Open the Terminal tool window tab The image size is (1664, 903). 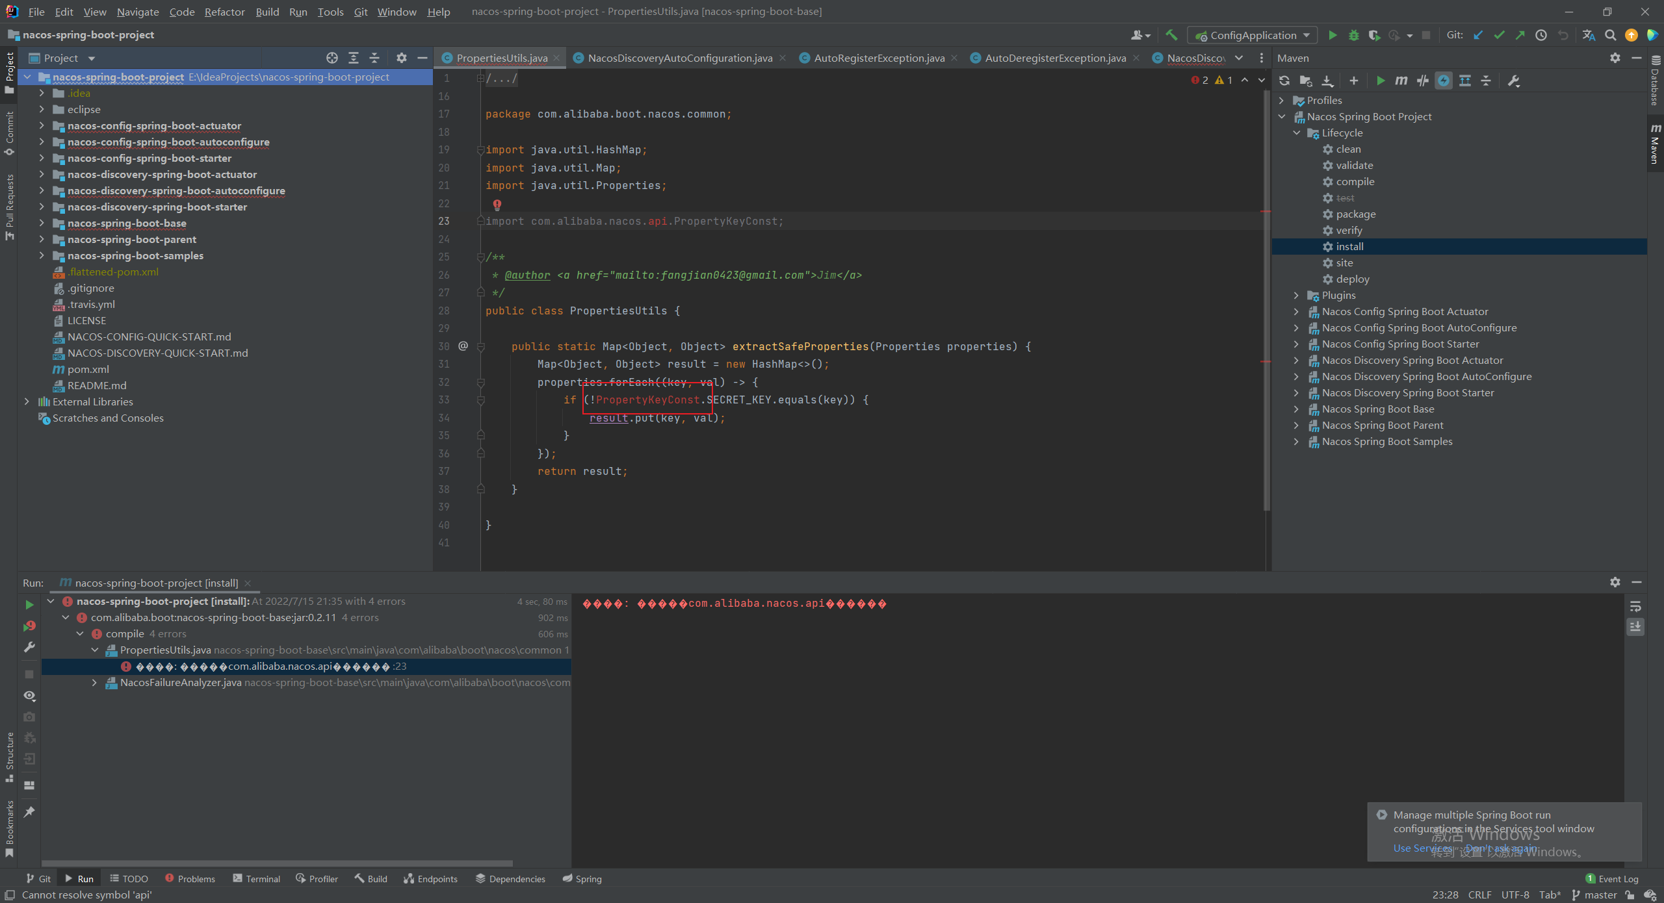click(x=257, y=878)
